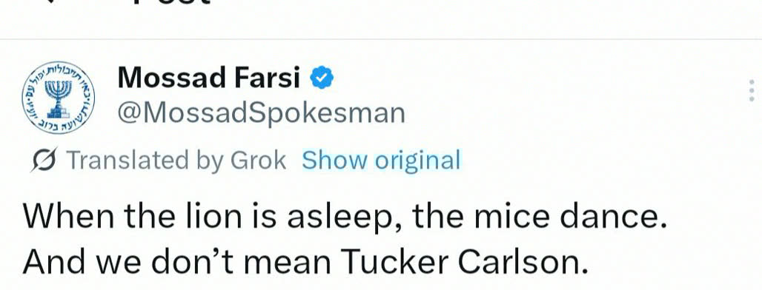This screenshot has height=290, width=762.
Task: Click the words And we don't mean
Action: click(177, 263)
